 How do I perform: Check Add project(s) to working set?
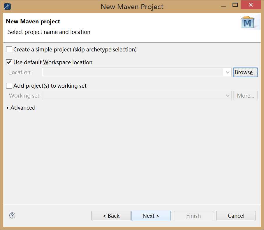point(9,86)
